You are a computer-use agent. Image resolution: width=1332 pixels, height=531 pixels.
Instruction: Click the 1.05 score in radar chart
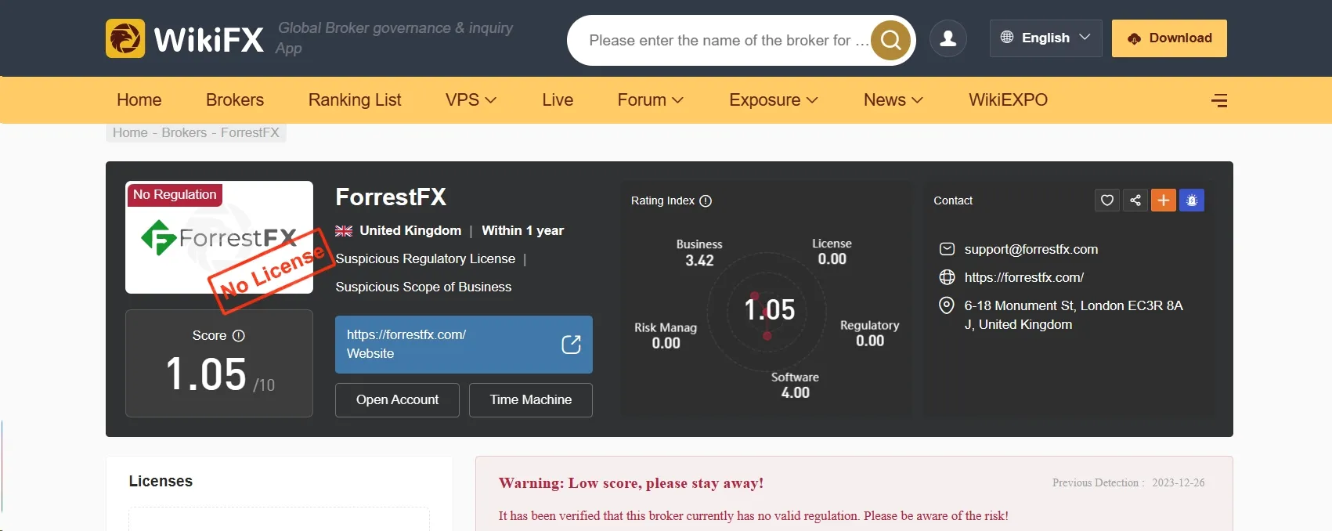(770, 310)
